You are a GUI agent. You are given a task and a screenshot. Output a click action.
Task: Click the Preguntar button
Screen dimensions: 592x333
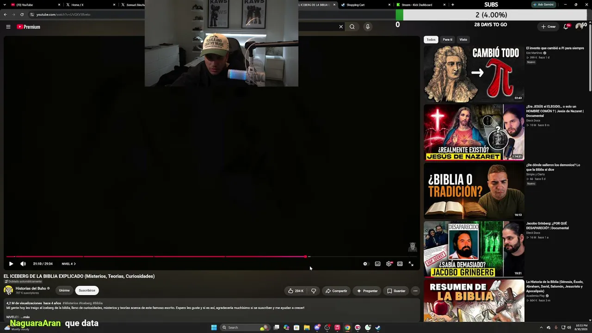[367, 291]
